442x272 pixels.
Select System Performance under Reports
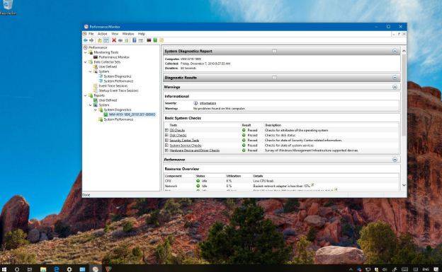[x=118, y=119]
